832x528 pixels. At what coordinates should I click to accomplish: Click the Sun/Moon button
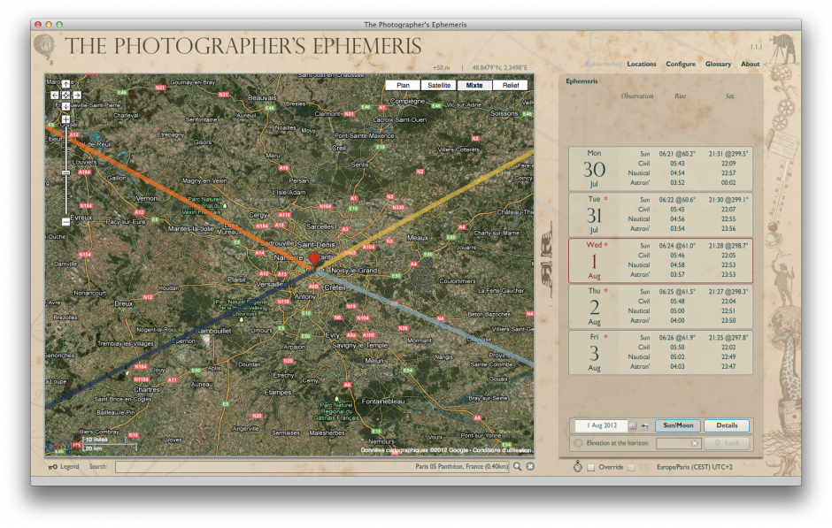678,425
